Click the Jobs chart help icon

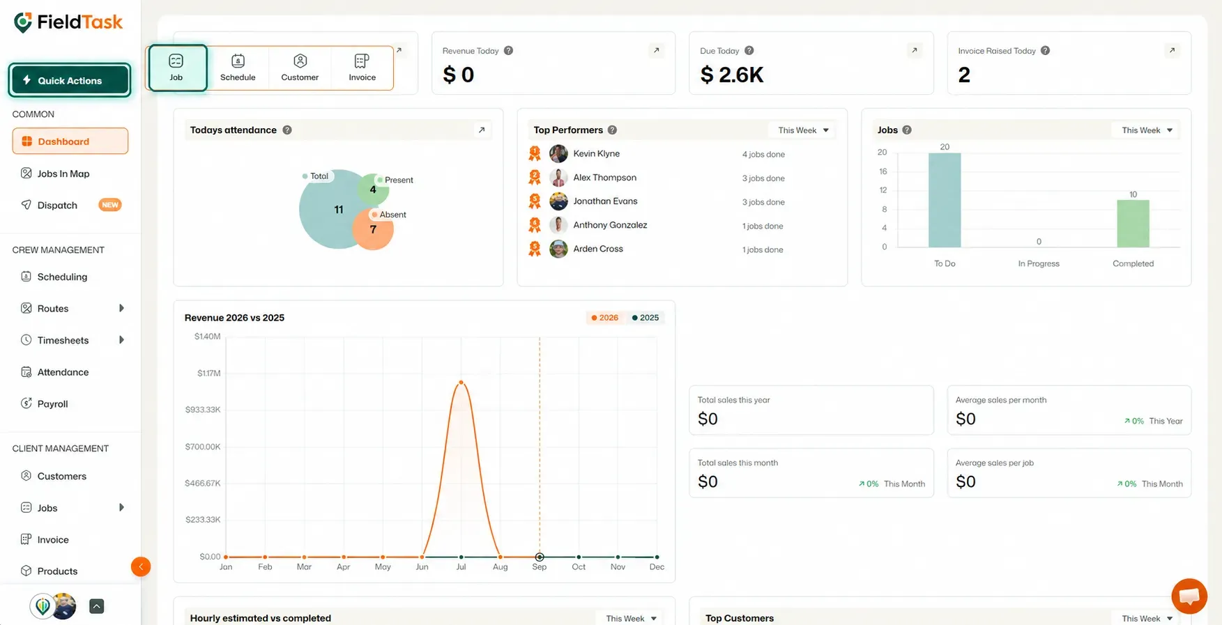coord(907,130)
